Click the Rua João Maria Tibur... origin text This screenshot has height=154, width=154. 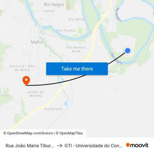coord(30,146)
